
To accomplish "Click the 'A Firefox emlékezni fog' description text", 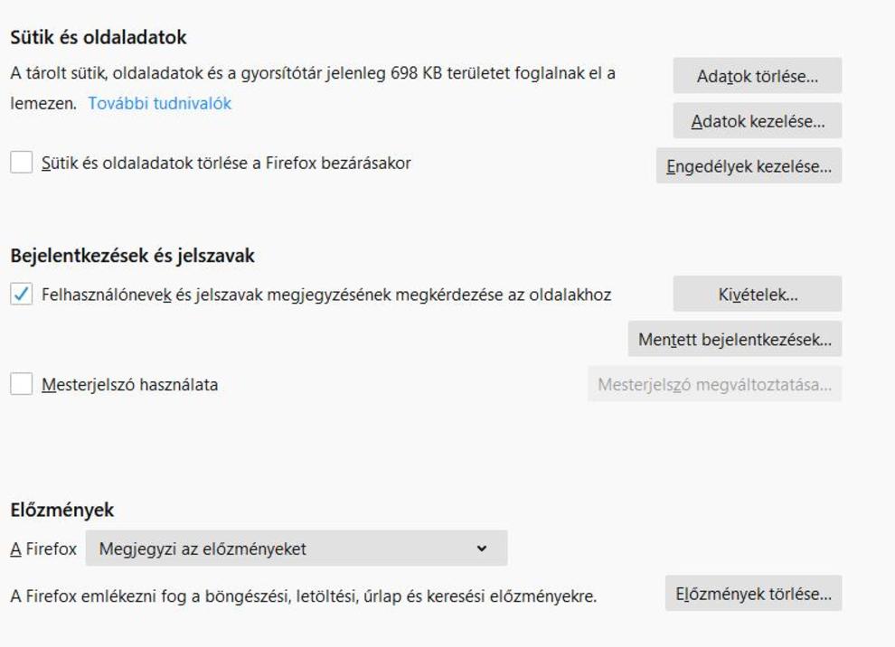I will pos(303,596).
